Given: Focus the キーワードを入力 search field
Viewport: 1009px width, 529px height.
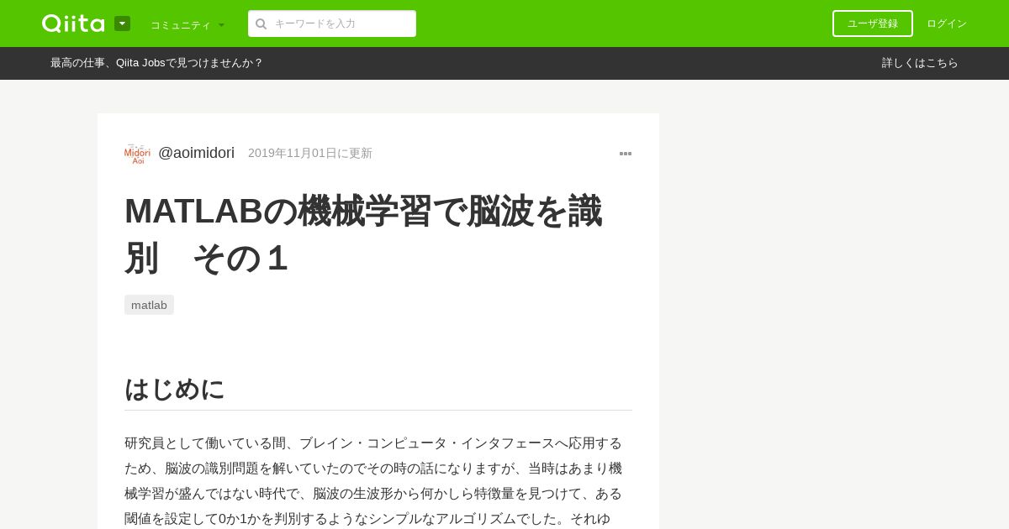Looking at the screenshot, I should [332, 24].
